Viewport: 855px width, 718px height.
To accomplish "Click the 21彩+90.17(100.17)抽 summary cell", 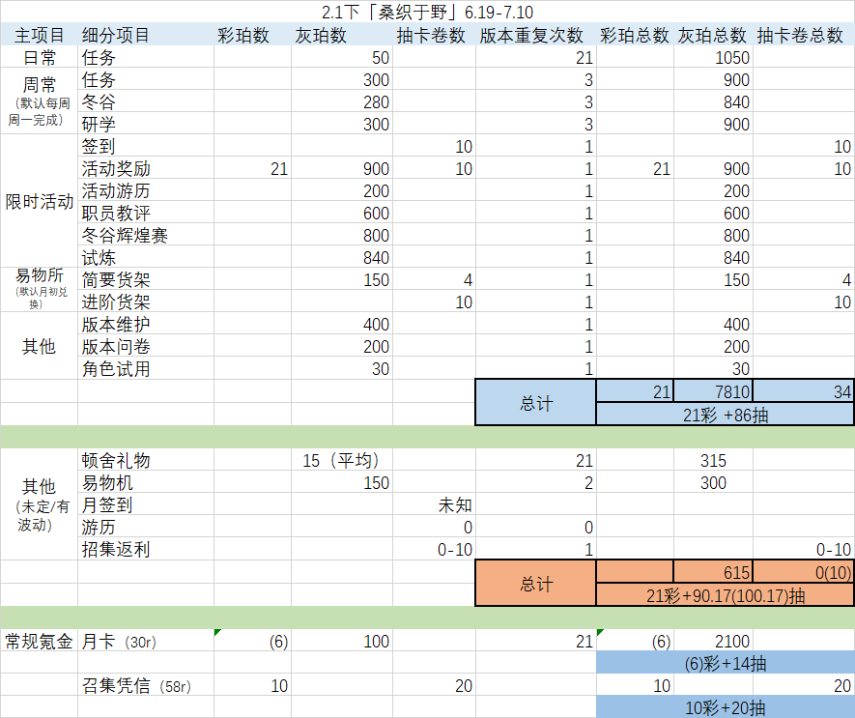I will click(726, 594).
